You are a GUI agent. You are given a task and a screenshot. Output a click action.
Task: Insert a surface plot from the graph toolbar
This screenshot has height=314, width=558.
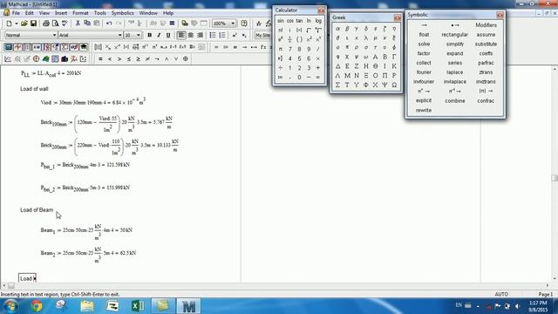(45, 58)
